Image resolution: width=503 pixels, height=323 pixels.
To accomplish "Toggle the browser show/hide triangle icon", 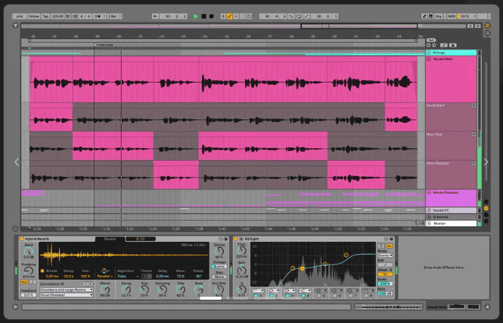I will tap(16, 26).
